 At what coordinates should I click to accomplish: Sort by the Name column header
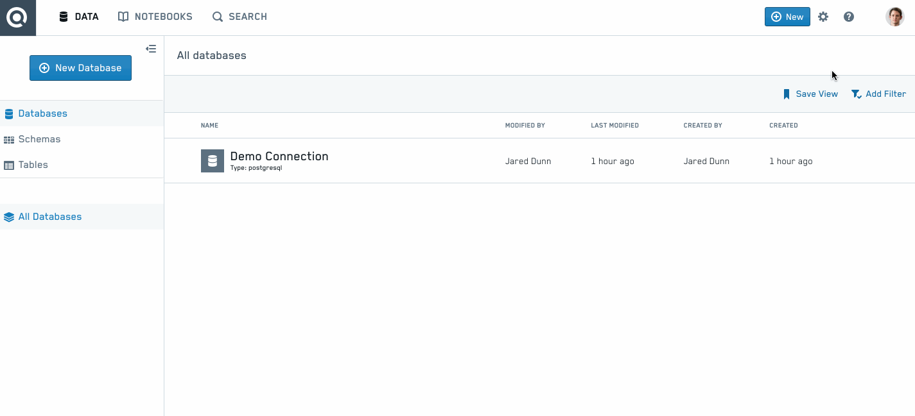click(x=209, y=126)
